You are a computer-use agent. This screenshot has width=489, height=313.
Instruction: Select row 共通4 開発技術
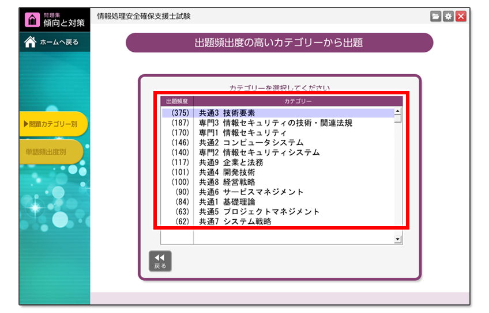[278, 172]
